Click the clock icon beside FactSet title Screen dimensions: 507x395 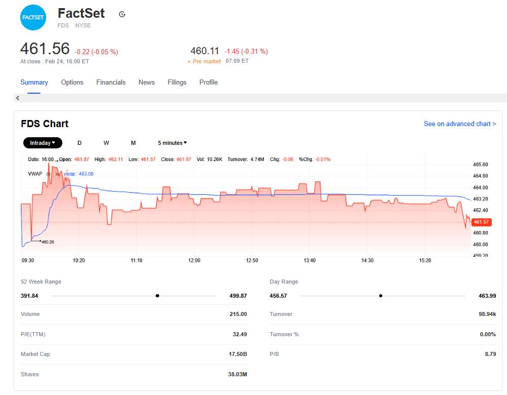122,14
